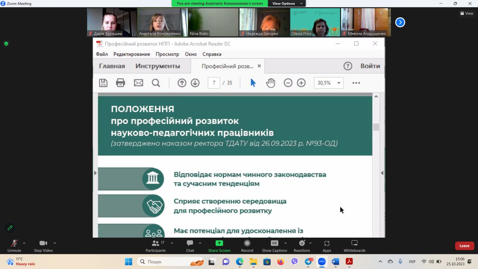The height and width of the screenshot is (269, 478).
Task: Open the Participants panel
Action: click(156, 246)
